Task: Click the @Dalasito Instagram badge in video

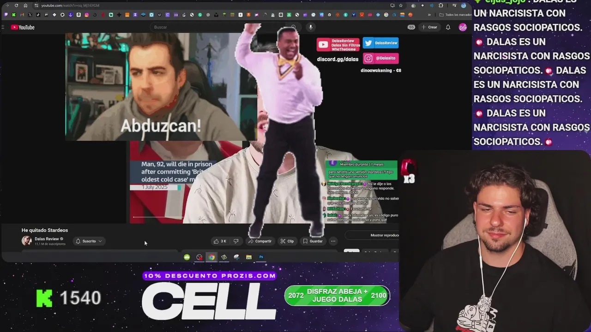Action: (380, 58)
